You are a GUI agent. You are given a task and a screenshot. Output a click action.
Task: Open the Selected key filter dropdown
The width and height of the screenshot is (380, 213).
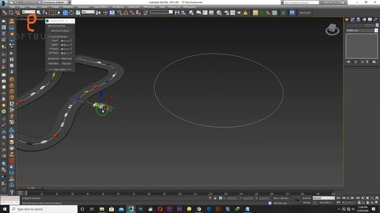point(324,198)
